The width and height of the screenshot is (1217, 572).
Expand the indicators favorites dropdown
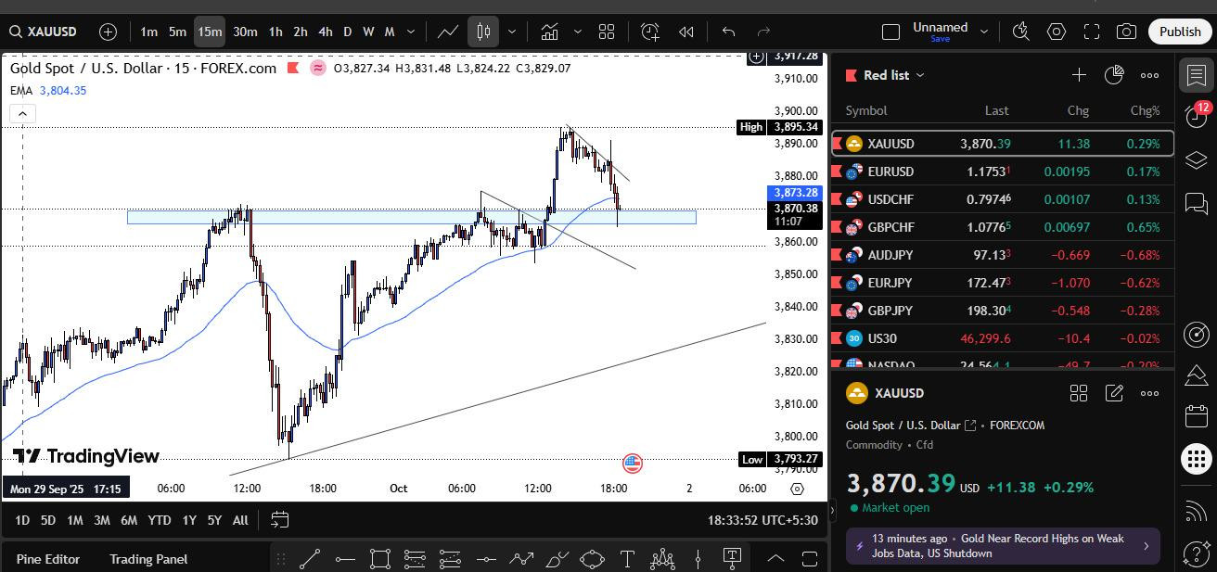578,32
